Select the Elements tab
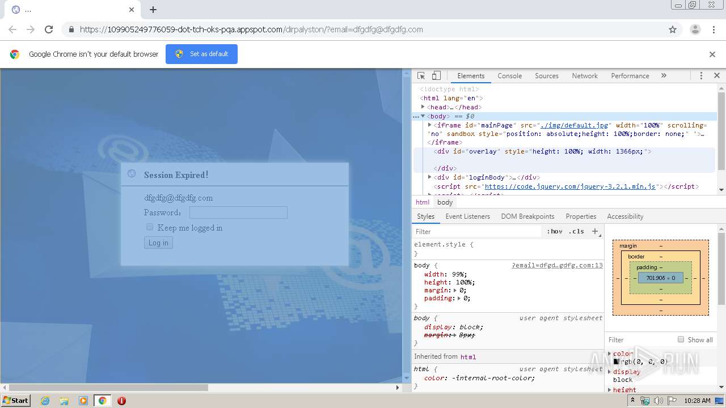Screen dimensions: 726x408 pyautogui.click(x=471, y=76)
